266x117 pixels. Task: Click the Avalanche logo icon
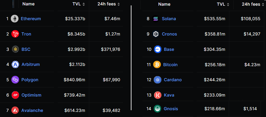15,110
